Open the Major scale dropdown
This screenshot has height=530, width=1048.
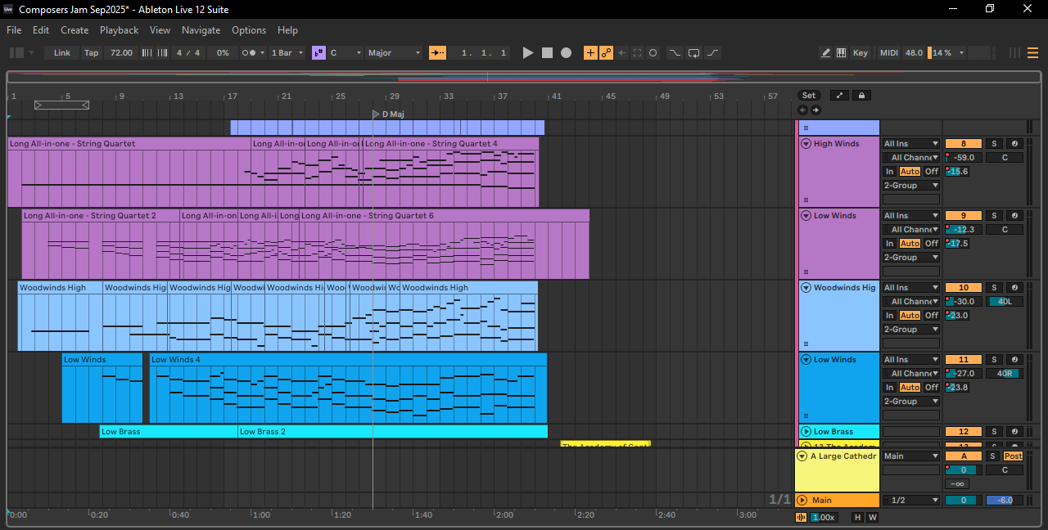click(x=394, y=52)
